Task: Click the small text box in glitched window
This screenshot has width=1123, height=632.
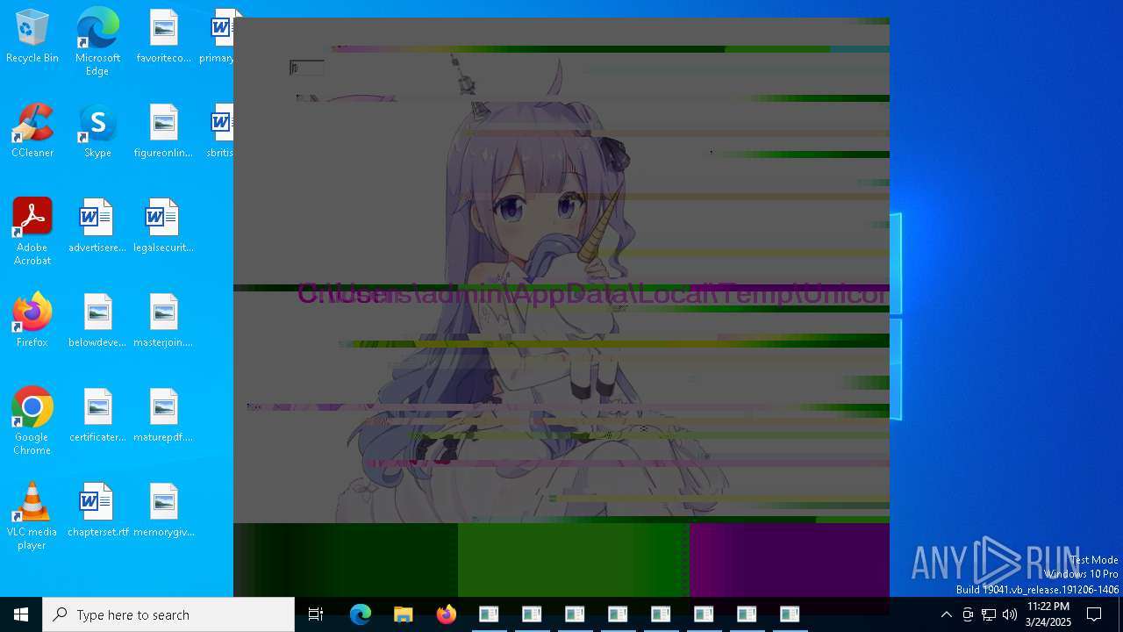Action: (307, 68)
